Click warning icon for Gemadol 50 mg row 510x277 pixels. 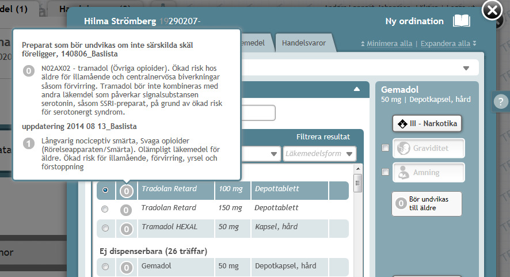pos(127,268)
